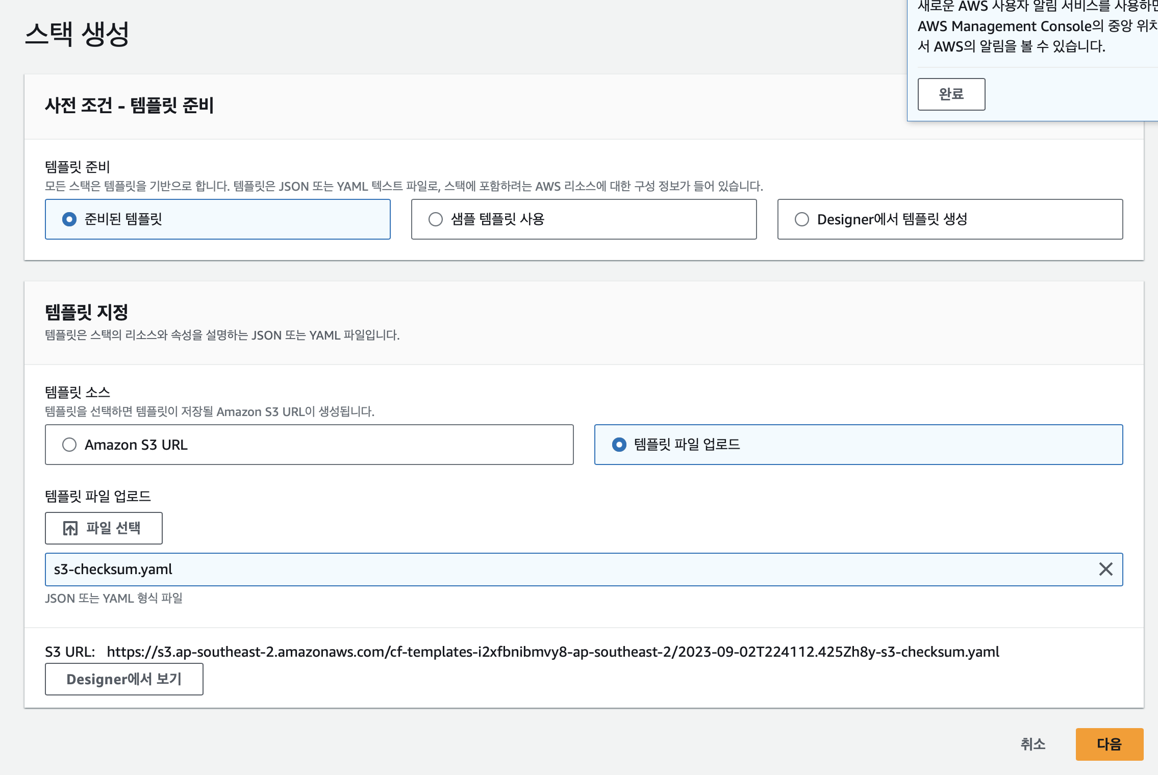Proceed with the orange 다음 button
Screen dimensions: 1158x775
tap(1109, 744)
